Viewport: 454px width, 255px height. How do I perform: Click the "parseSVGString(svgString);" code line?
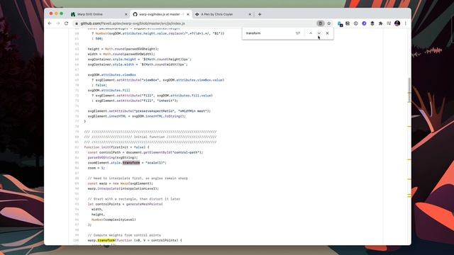coord(113,157)
